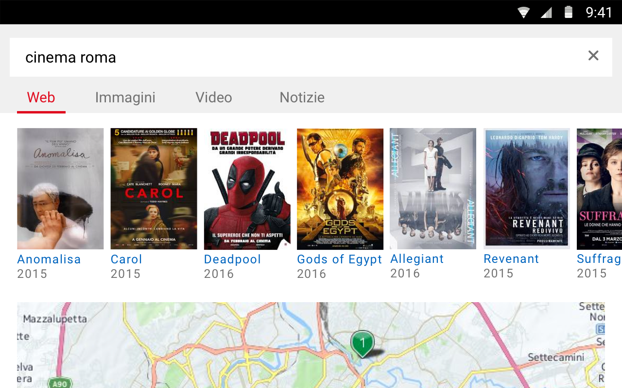Tap the 9:41 clock in status bar

(599, 12)
